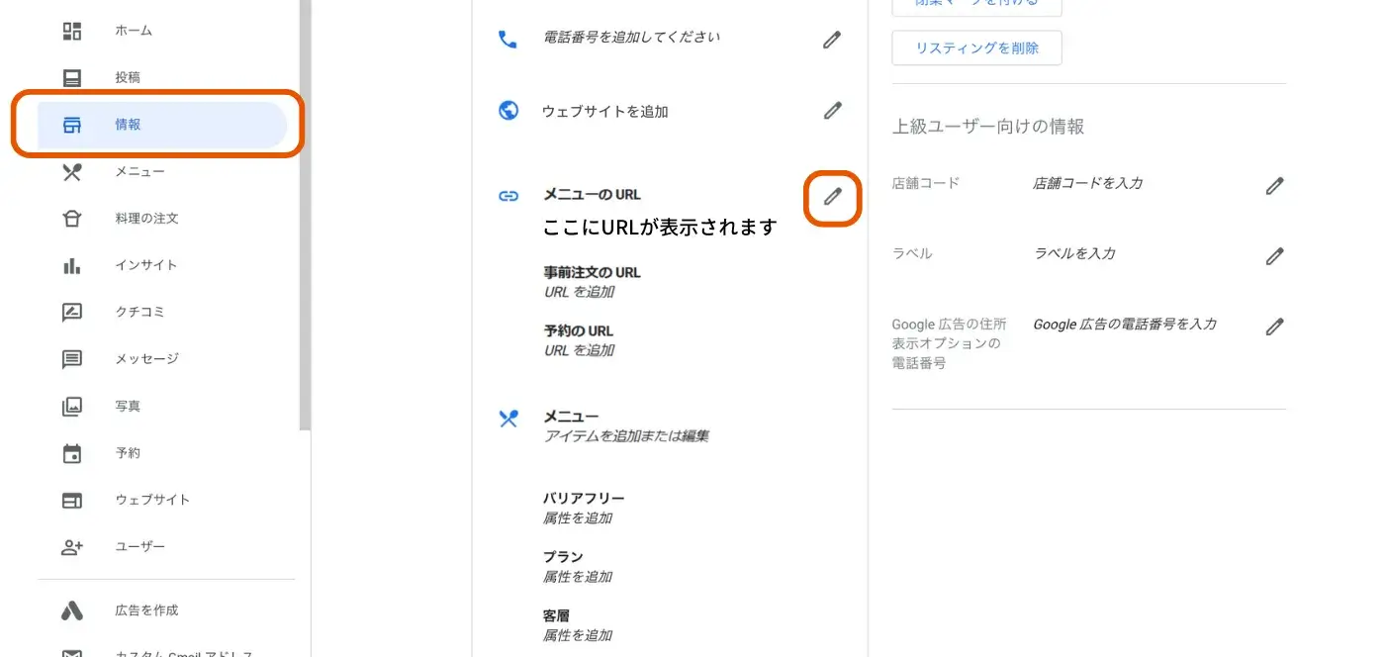1385x657 pixels.
Task: Click the blue phone icon
Action: [x=508, y=40]
